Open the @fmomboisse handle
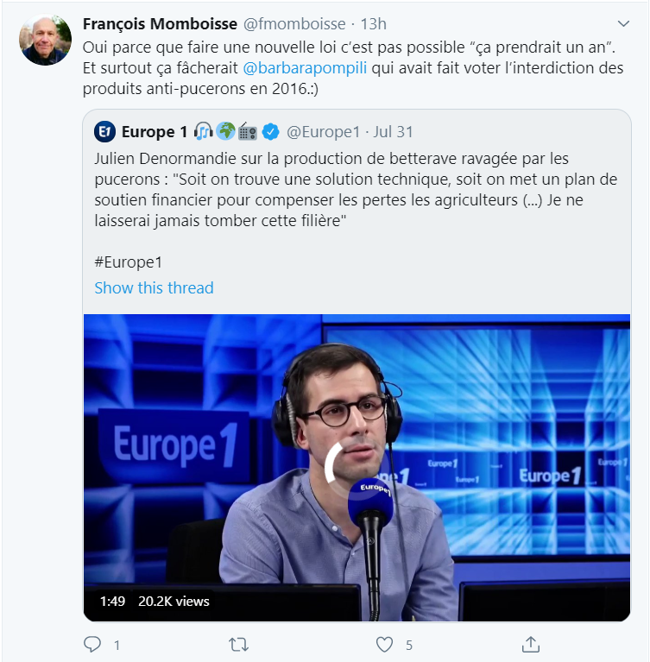Image resolution: width=650 pixels, height=662 pixels. [294, 24]
